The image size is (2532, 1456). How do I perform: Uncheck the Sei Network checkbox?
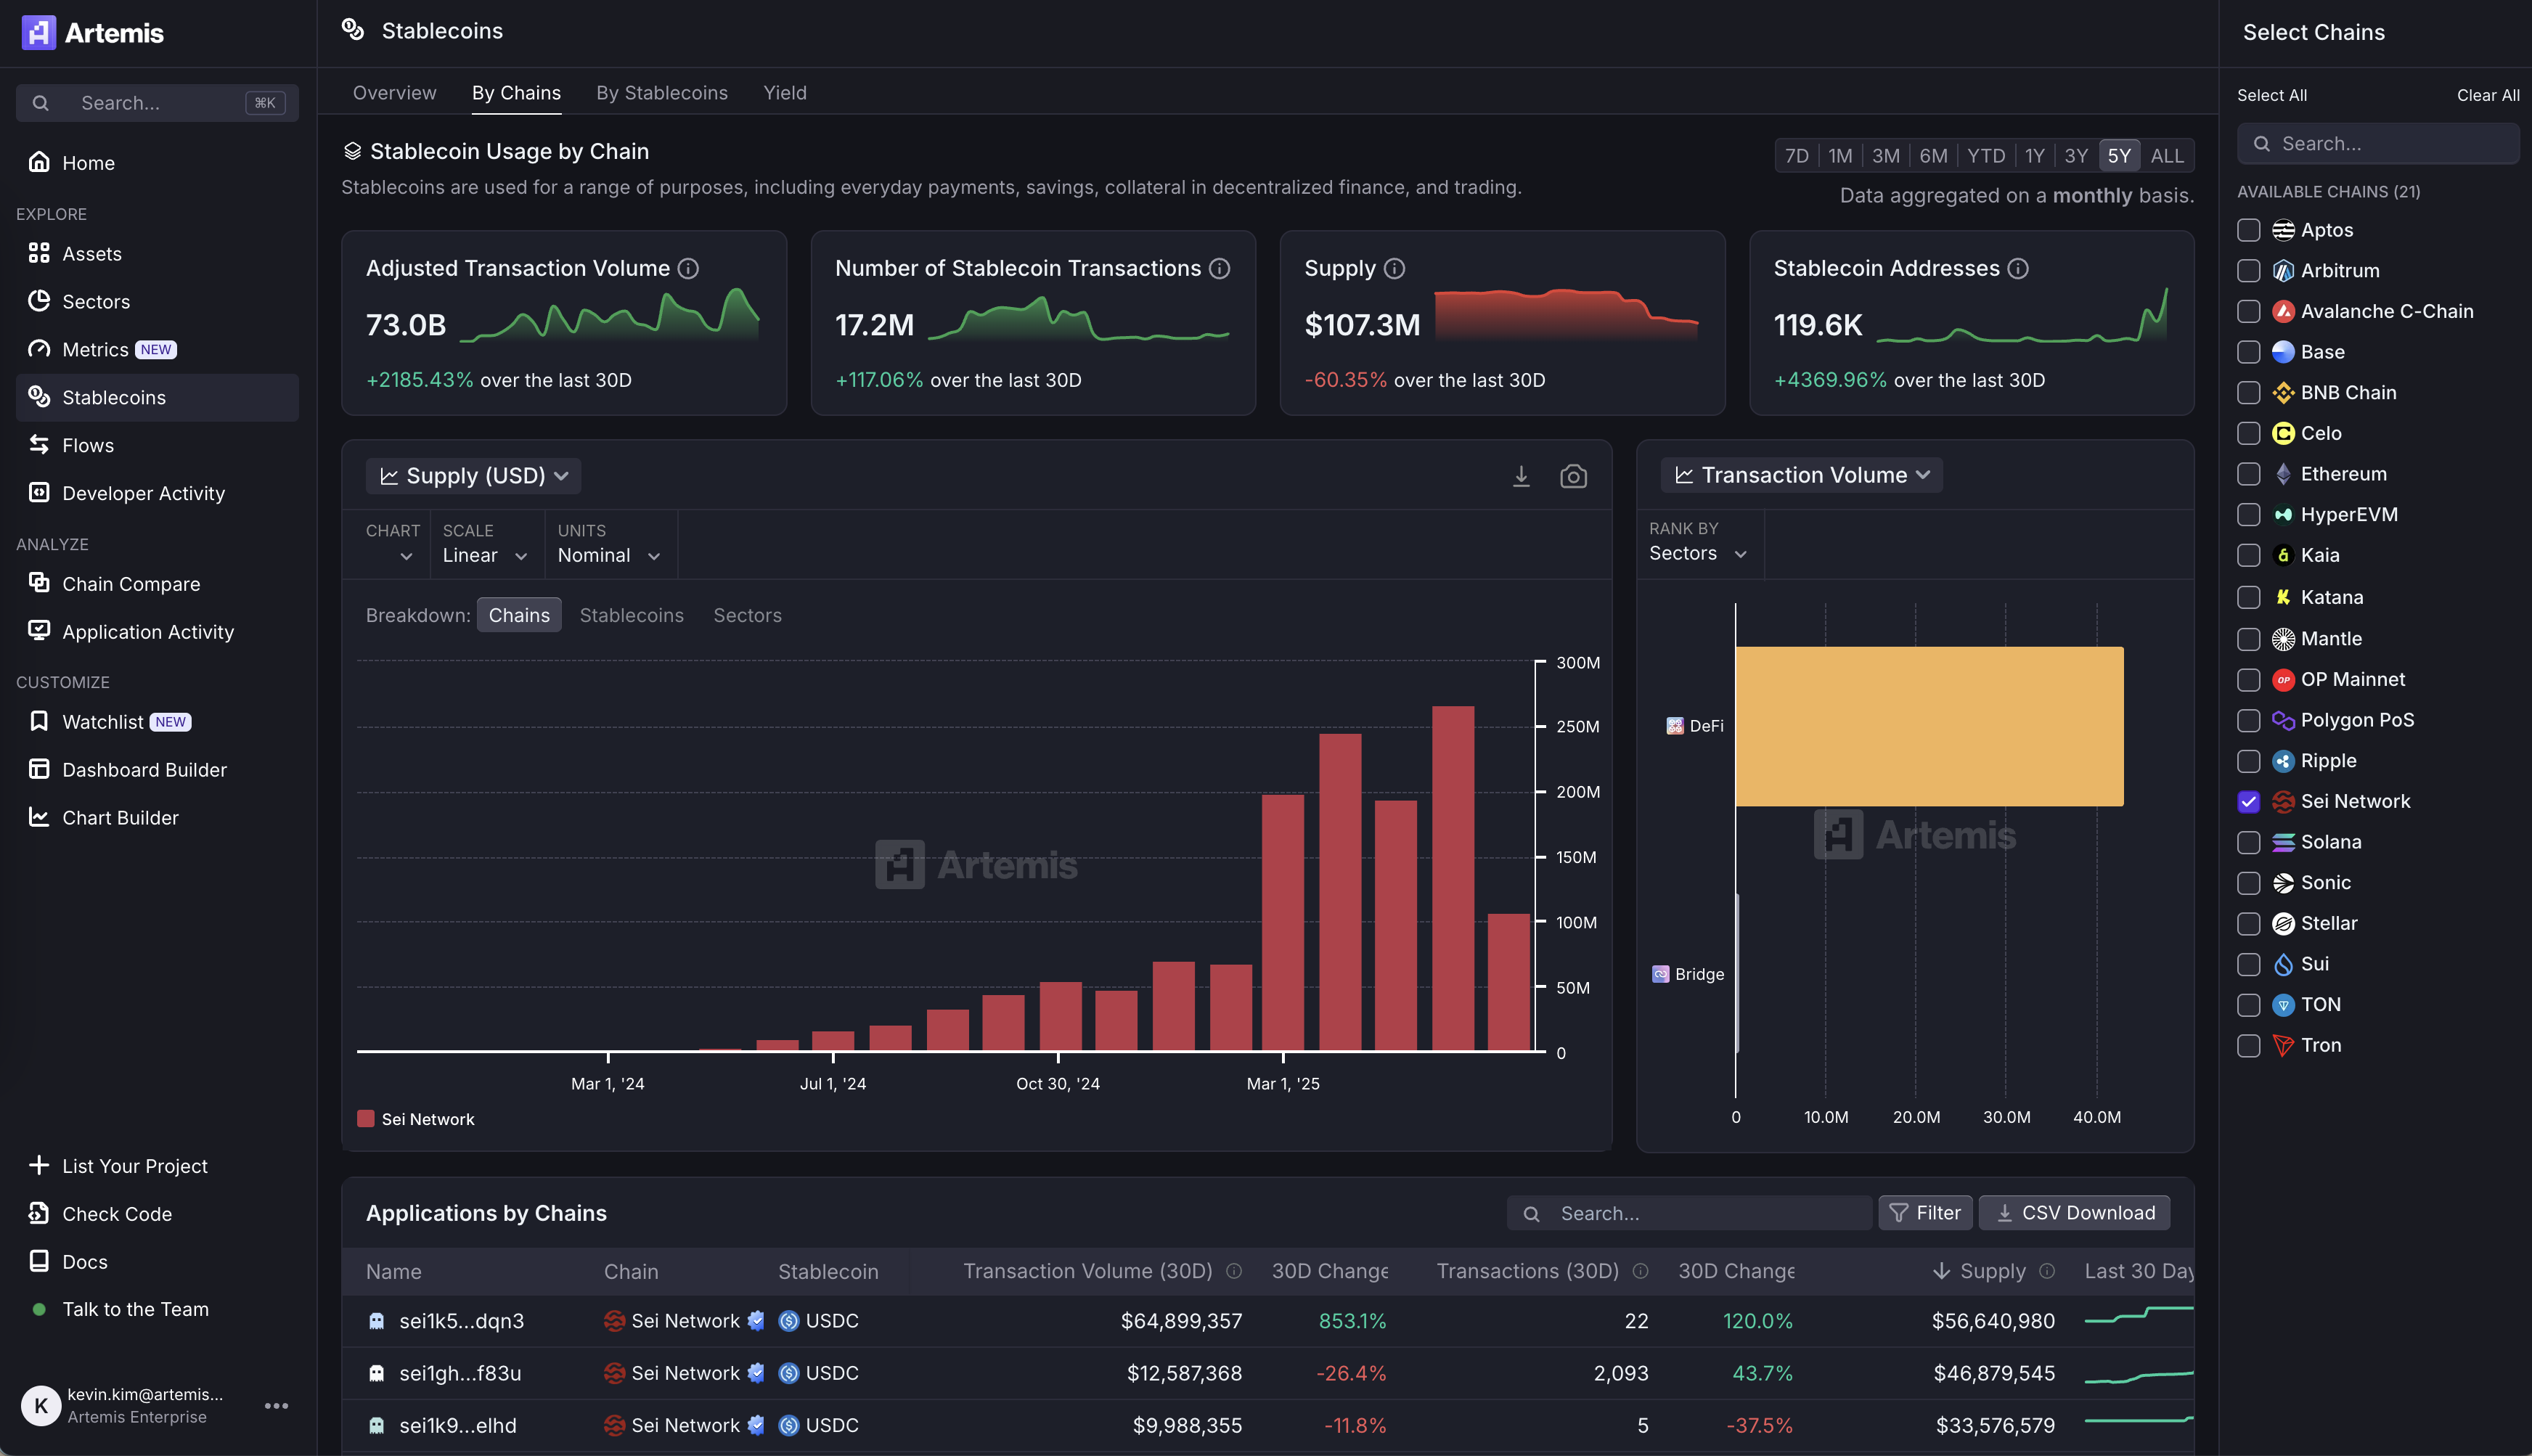point(2249,801)
